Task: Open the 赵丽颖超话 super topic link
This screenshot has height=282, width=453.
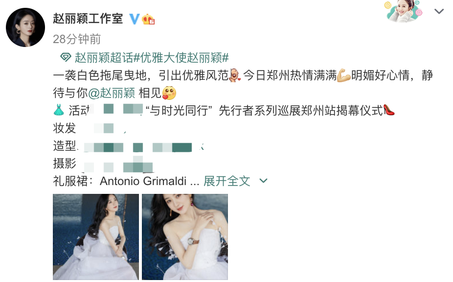Action: [104, 58]
